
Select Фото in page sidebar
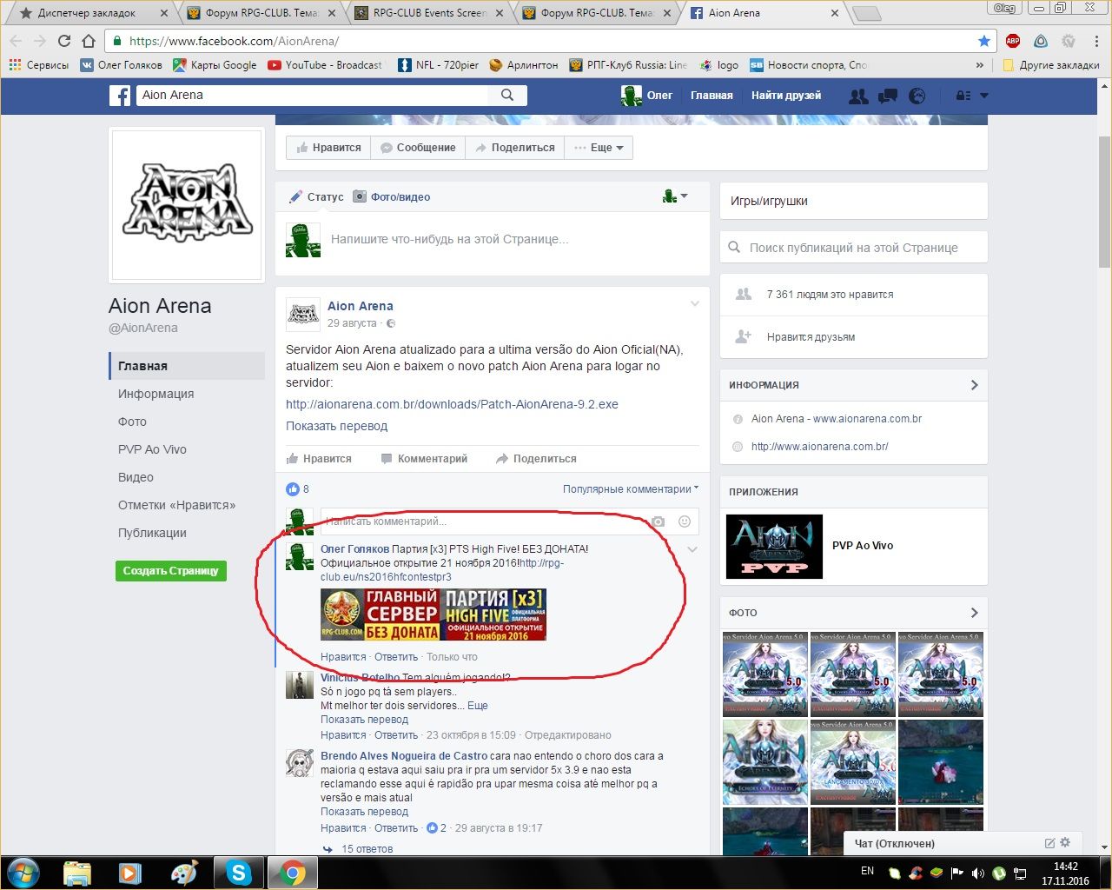click(133, 422)
